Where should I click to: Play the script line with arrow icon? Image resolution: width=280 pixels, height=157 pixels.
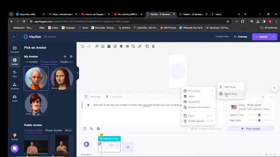[88, 105]
